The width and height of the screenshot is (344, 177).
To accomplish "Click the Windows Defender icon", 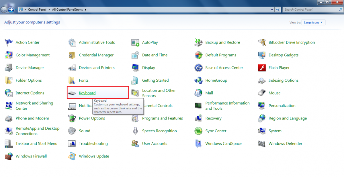I will (x=262, y=144).
